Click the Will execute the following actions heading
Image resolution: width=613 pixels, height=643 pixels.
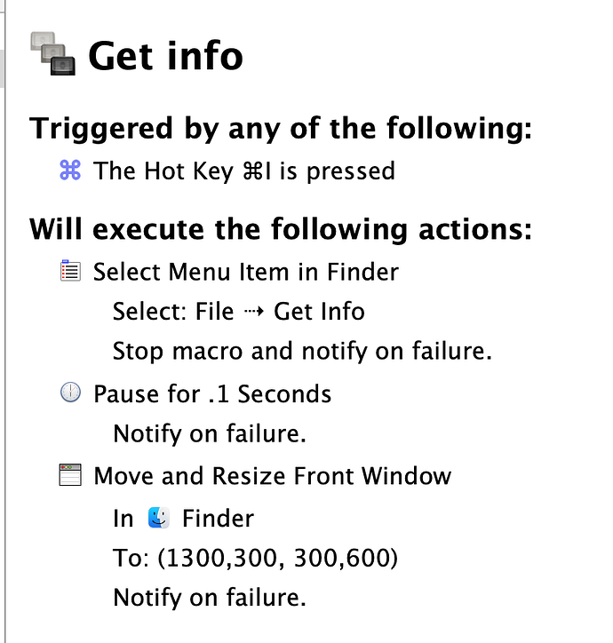pyautogui.click(x=281, y=229)
